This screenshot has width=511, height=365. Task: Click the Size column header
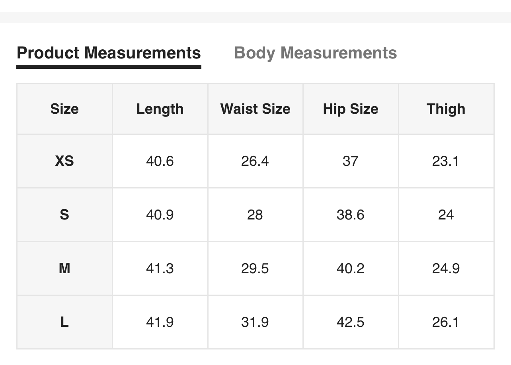pos(64,109)
